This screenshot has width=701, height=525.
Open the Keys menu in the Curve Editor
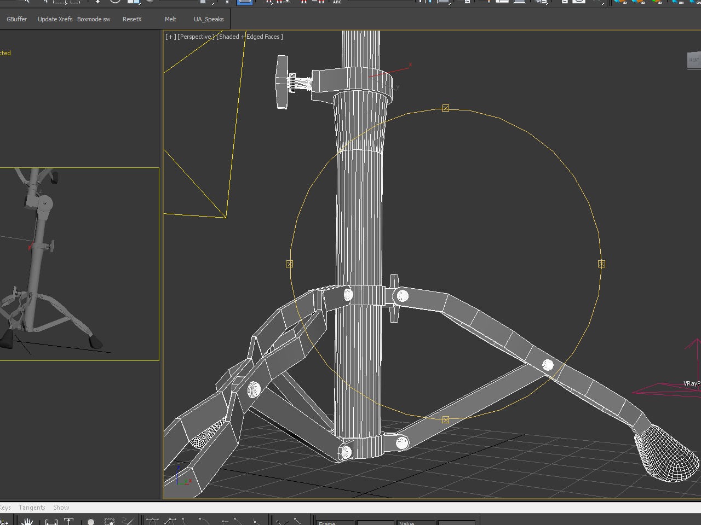5,507
